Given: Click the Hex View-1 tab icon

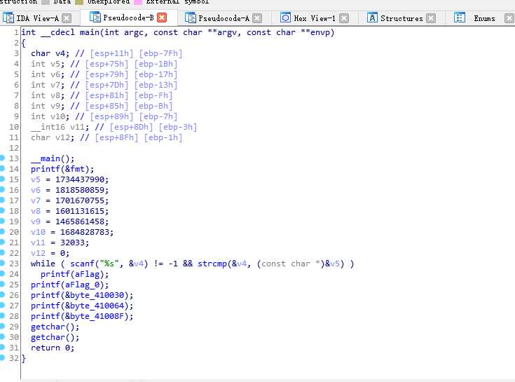Looking at the screenshot, I should (285, 18).
